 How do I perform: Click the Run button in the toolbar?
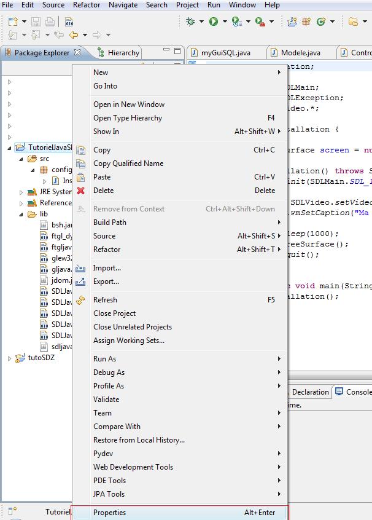[x=214, y=22]
